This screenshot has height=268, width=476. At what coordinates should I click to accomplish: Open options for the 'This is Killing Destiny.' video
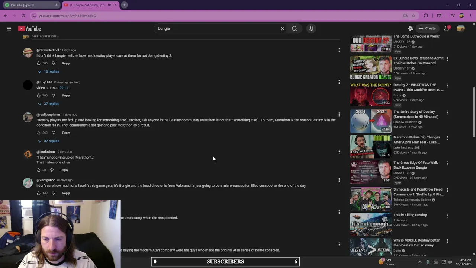click(448, 216)
